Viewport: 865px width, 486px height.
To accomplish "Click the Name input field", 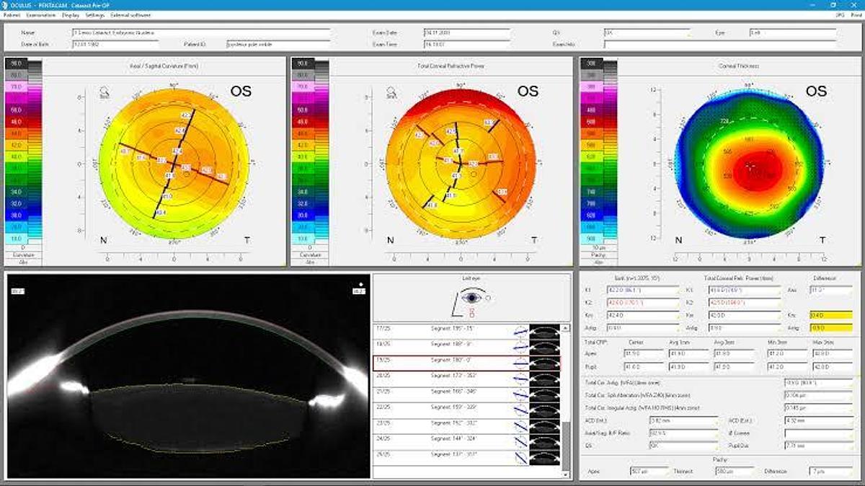I will click(201, 32).
